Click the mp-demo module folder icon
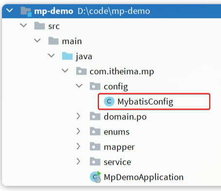221x191 pixels. (x=26, y=11)
